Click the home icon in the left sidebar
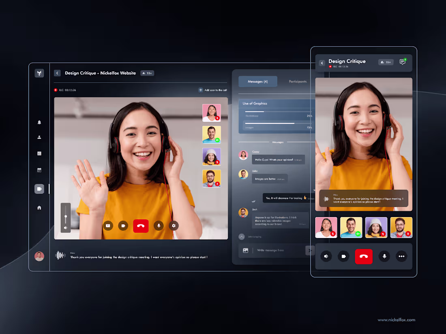 (39, 207)
